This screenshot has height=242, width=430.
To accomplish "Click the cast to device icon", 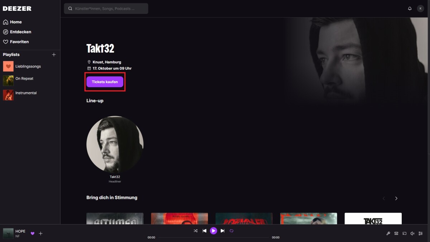I will click(404, 233).
